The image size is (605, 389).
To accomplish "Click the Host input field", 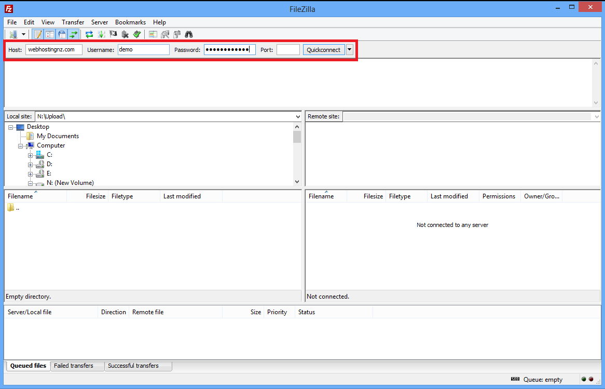I will tap(53, 49).
